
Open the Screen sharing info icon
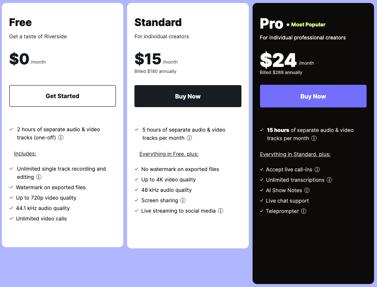click(183, 200)
